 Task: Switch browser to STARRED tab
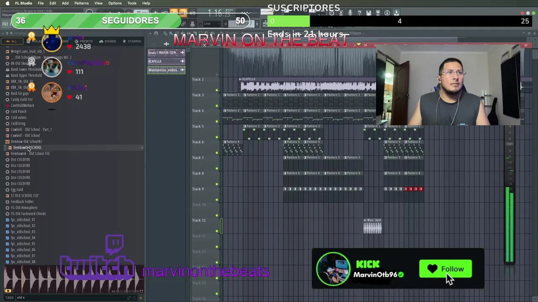click(x=132, y=41)
